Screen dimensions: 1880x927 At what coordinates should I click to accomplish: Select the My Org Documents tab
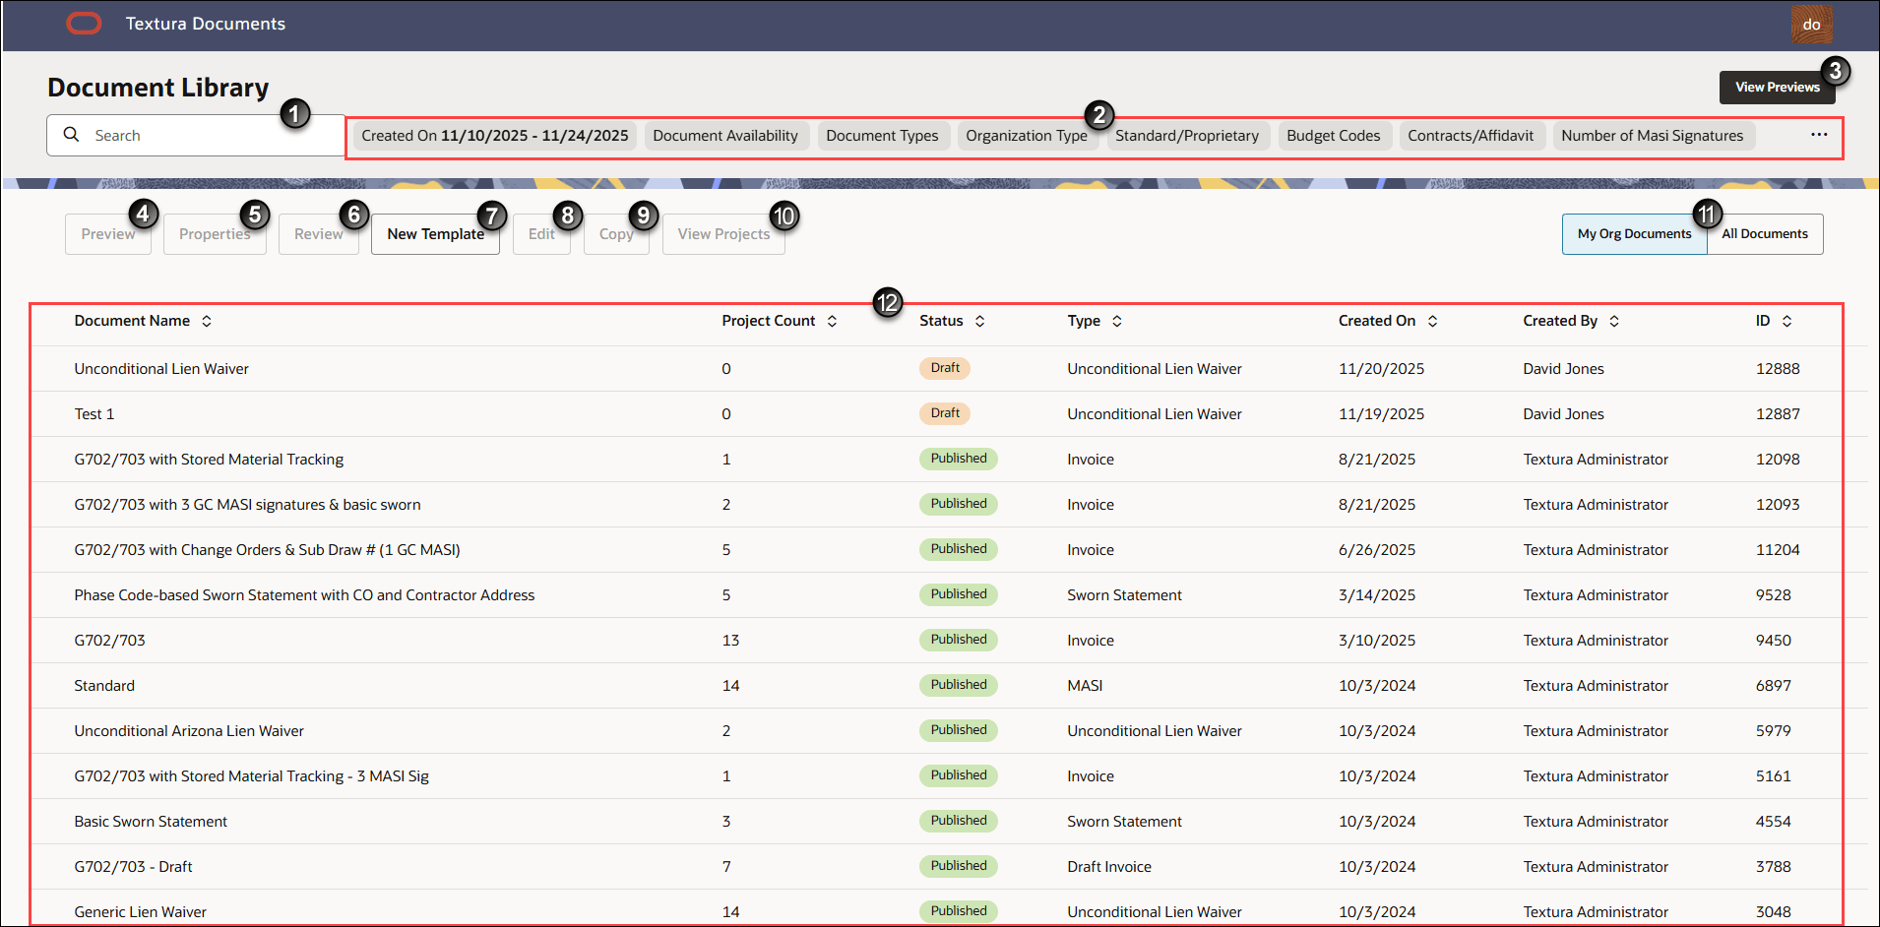1634,233
